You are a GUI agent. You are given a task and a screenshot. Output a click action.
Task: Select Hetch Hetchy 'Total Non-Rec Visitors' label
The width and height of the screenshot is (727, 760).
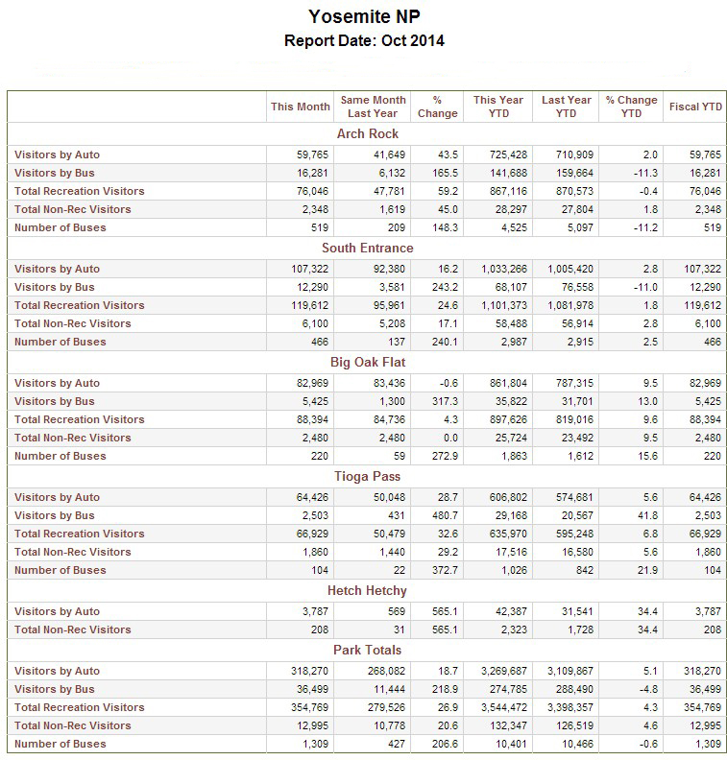(73, 630)
